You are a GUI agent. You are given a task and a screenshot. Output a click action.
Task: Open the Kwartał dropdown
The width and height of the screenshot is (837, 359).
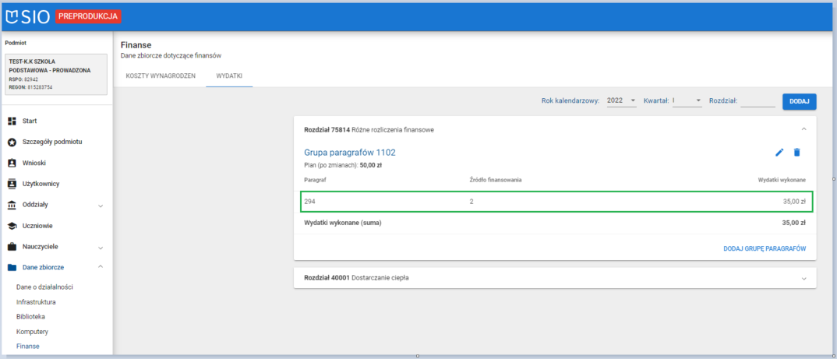[x=687, y=100]
